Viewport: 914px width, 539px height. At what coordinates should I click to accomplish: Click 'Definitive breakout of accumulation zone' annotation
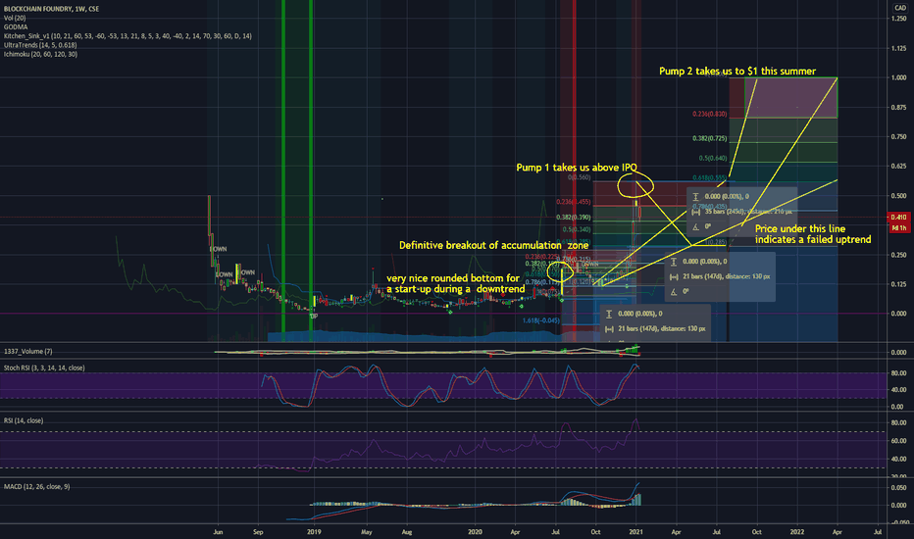pyautogui.click(x=493, y=245)
